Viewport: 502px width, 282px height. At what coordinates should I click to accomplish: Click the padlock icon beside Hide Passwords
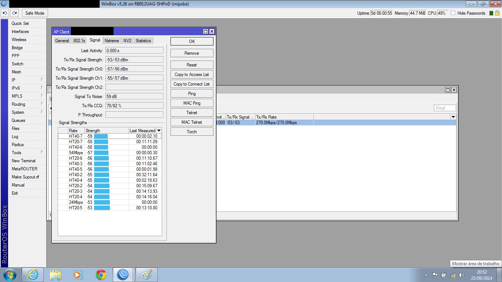[x=497, y=13]
